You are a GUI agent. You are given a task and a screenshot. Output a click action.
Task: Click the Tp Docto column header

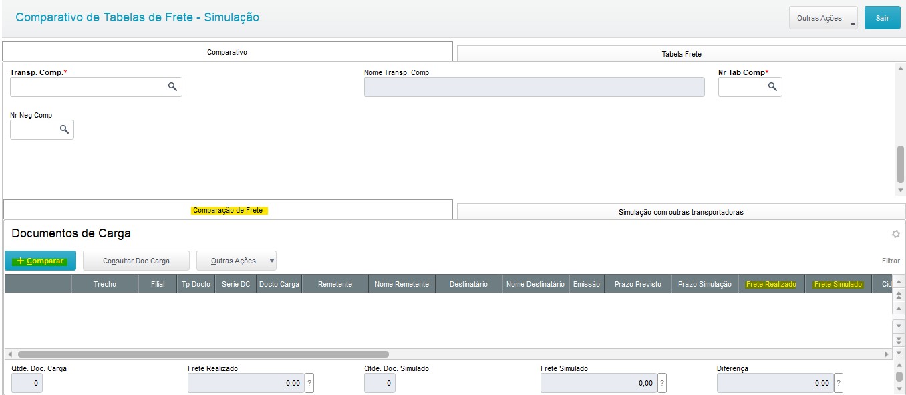(x=196, y=284)
